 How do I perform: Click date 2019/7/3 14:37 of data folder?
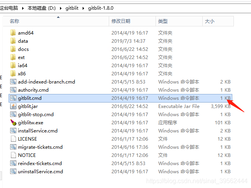pos(128,41)
